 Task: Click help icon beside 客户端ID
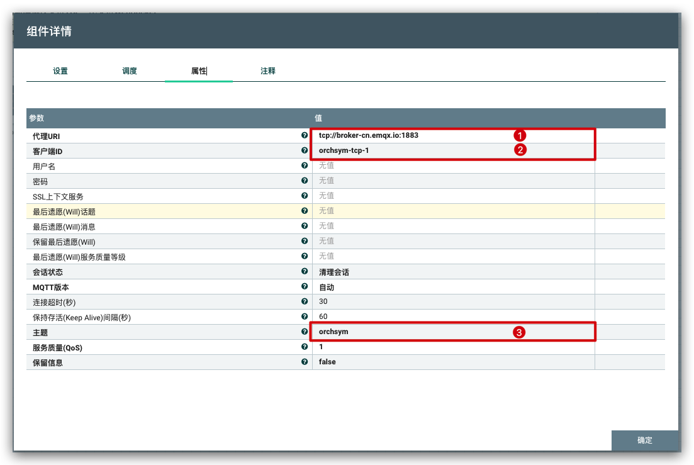pos(305,151)
